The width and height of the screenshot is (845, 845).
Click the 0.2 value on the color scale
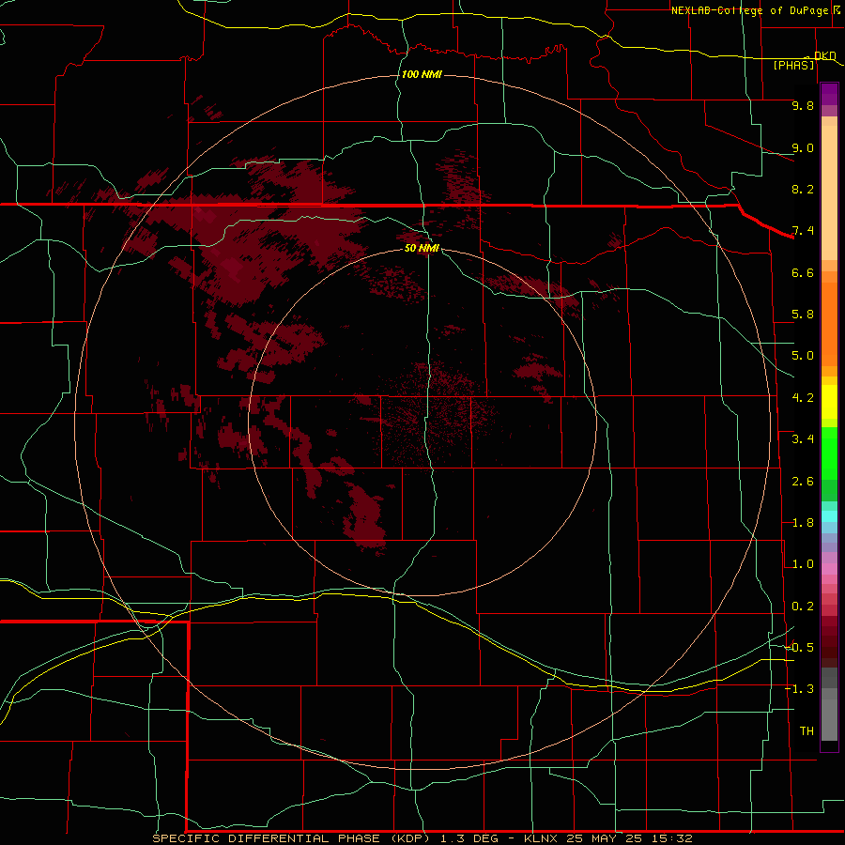click(x=803, y=607)
